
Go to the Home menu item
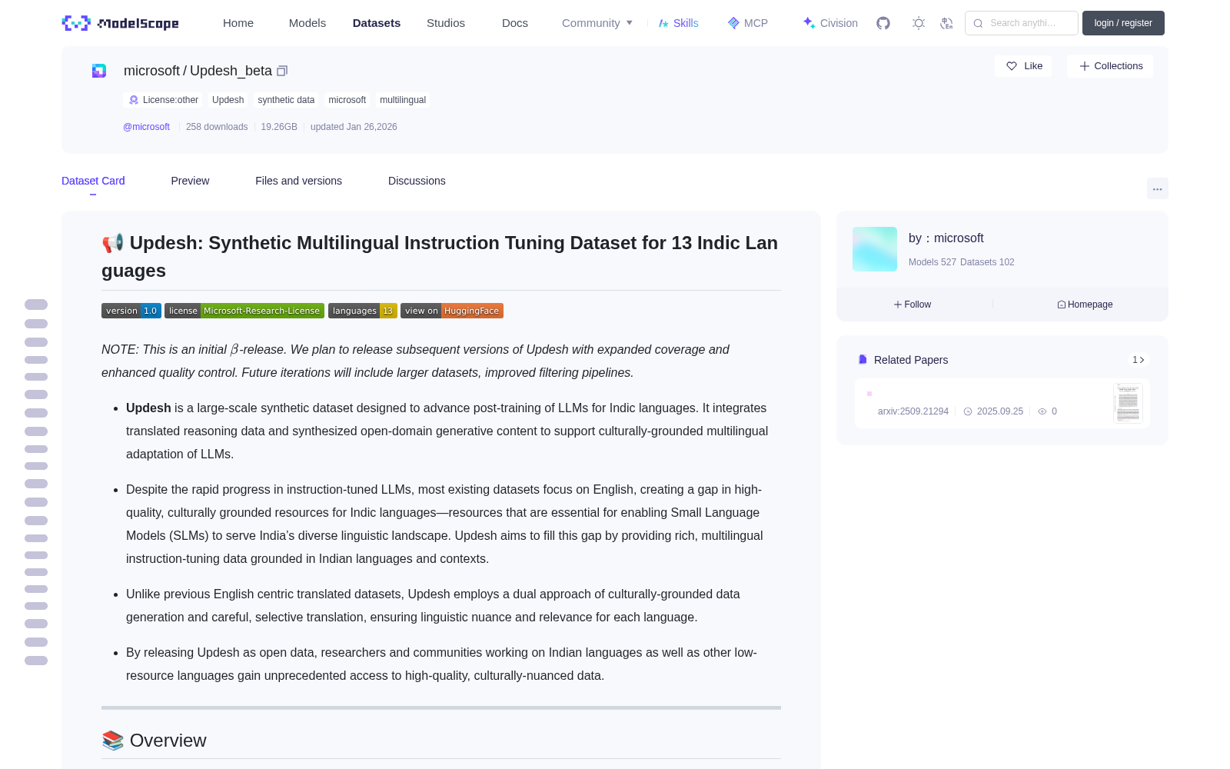coord(238,23)
